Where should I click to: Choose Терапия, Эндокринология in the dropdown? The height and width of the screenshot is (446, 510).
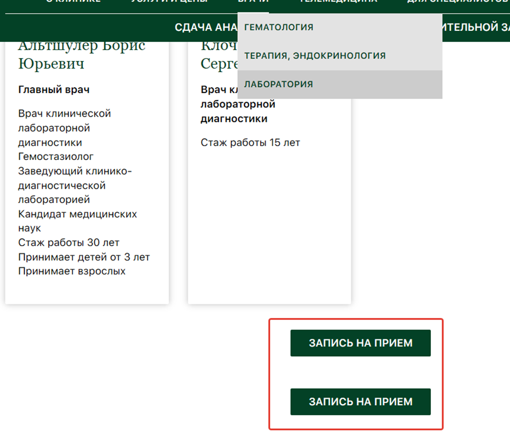(315, 55)
